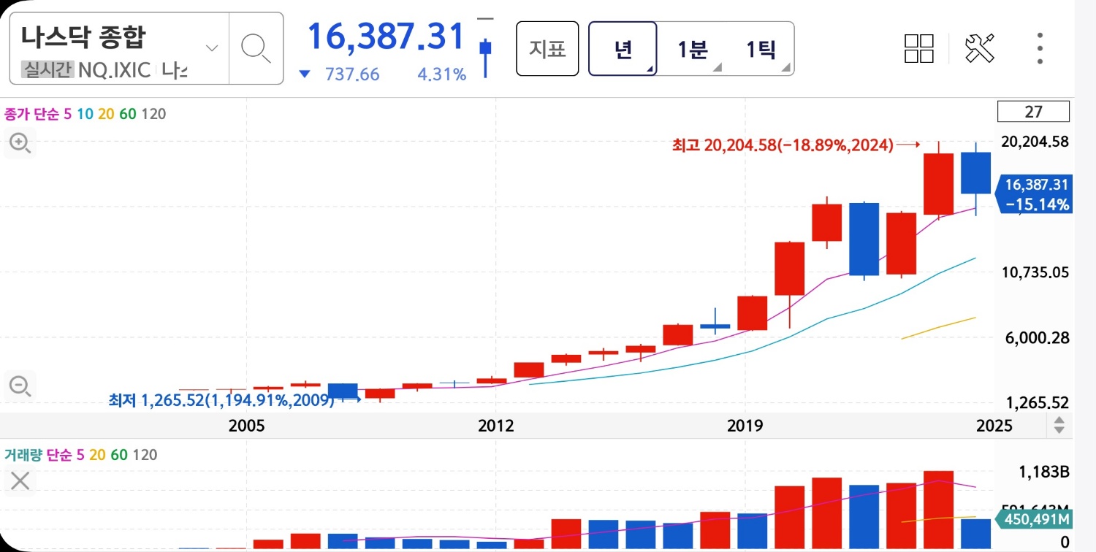
Task: Tap the 4.31% change percentage
Action: [x=442, y=74]
